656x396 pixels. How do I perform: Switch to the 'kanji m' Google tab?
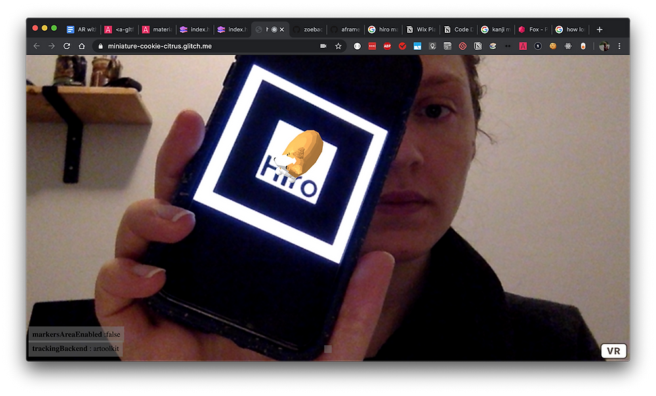[x=496, y=30]
